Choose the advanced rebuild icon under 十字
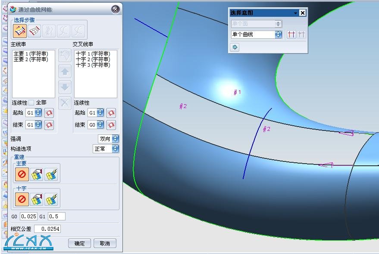The height and width of the screenshot is (254, 379). (51, 199)
